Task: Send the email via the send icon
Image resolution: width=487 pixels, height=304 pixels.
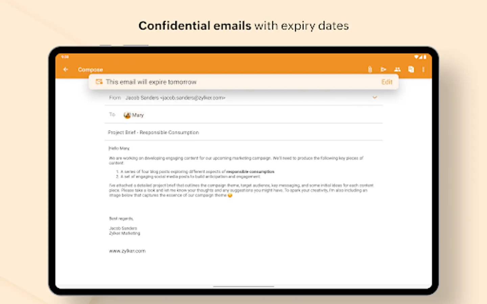Action: pos(384,69)
